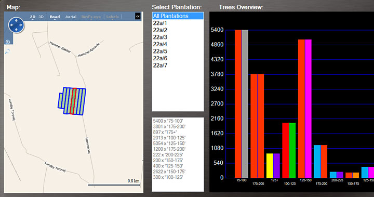Select plantation 22a/3
The width and height of the screenshot is (374, 197).
[178, 37]
